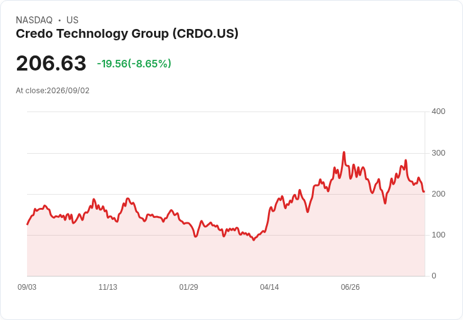Click the At close:2026/09/02 text
The width and height of the screenshot is (463, 320).
click(x=53, y=91)
